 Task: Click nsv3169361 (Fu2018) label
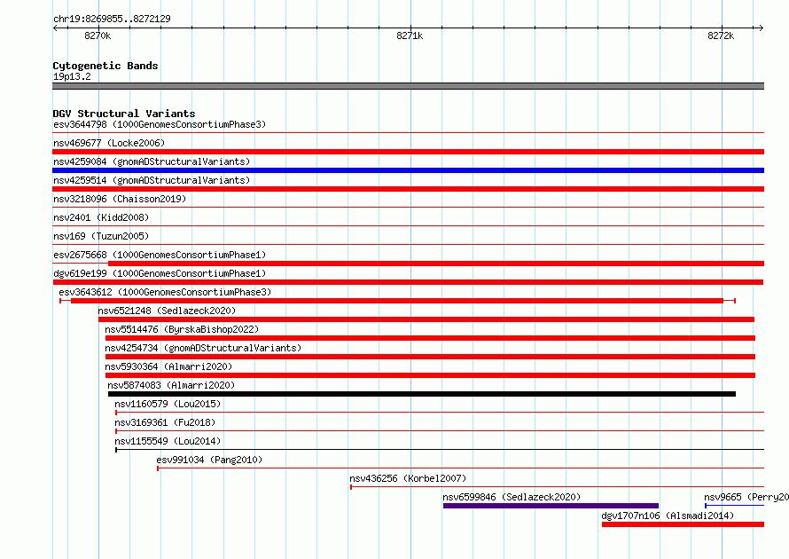coord(165,422)
